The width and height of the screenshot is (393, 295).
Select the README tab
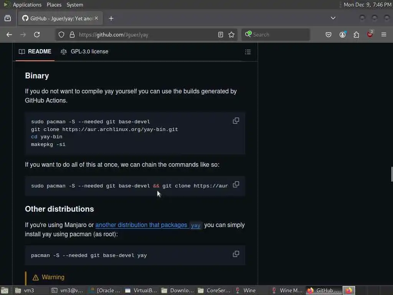35,52
